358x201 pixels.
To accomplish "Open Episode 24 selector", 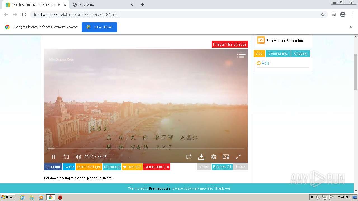I will tap(222, 167).
